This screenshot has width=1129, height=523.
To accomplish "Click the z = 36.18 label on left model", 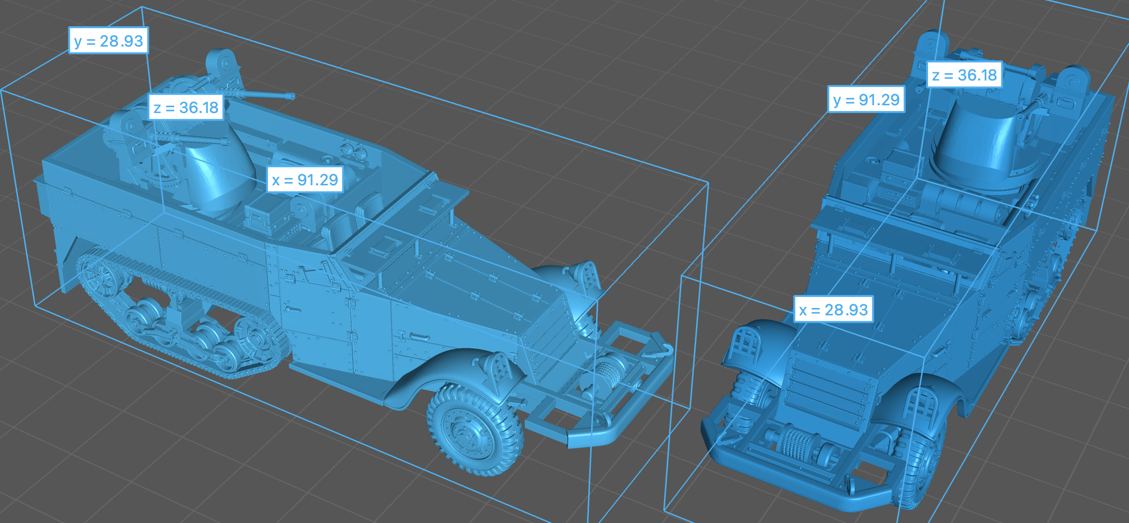I will (186, 107).
